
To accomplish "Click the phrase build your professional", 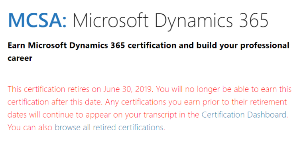I will pyautogui.click(x=240, y=46).
